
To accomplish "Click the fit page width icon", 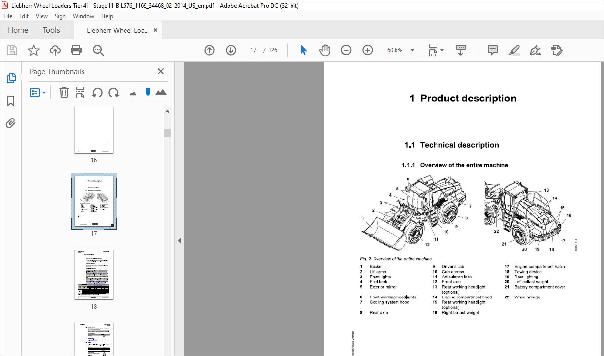I will tap(433, 50).
